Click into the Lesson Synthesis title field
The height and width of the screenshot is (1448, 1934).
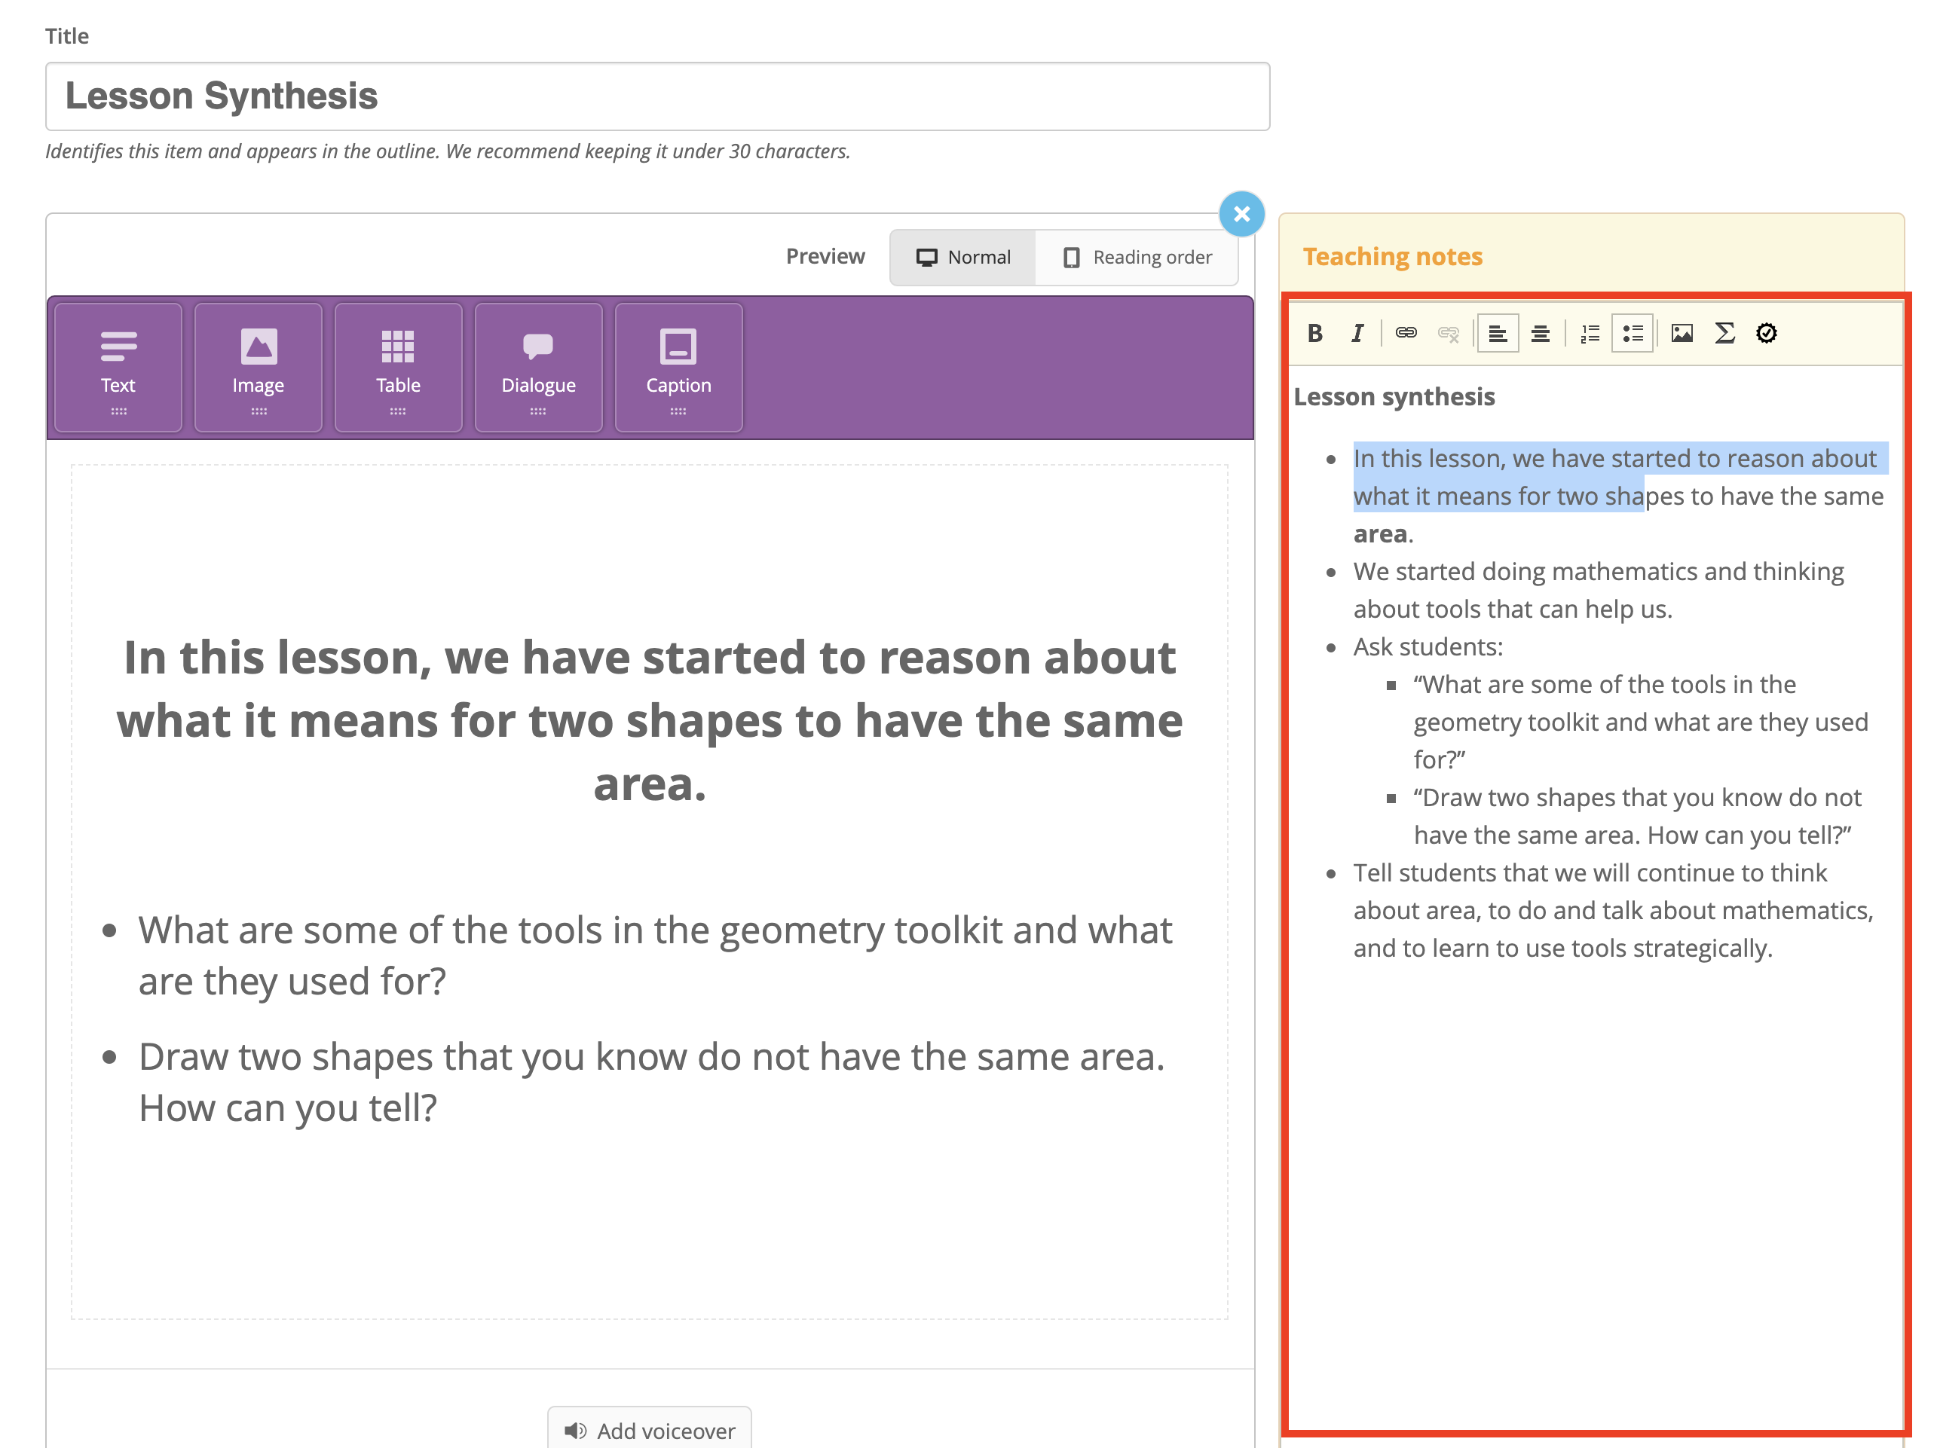(657, 96)
